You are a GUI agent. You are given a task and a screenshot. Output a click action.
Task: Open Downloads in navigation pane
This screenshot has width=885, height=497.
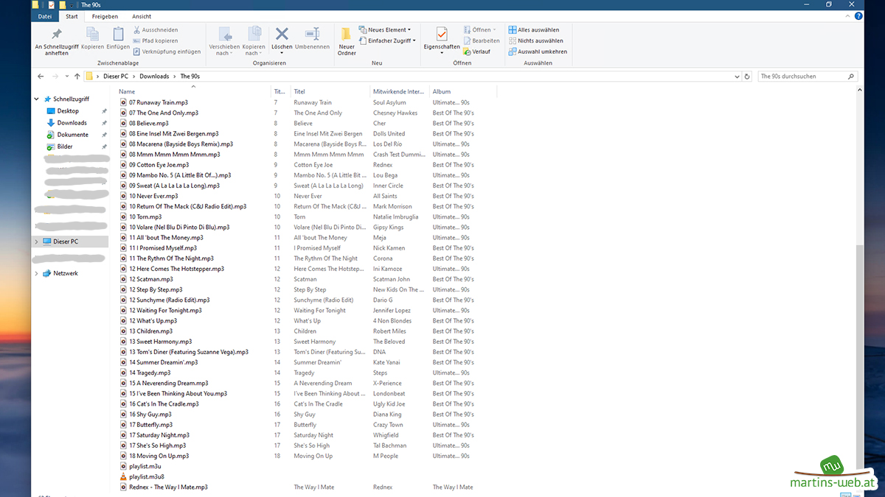(72, 122)
